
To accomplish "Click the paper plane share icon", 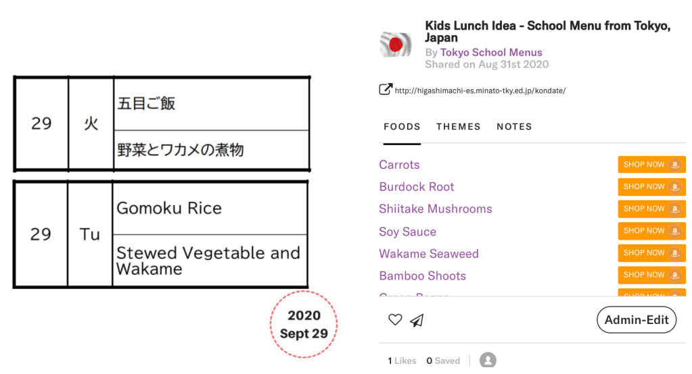I will pyautogui.click(x=417, y=320).
